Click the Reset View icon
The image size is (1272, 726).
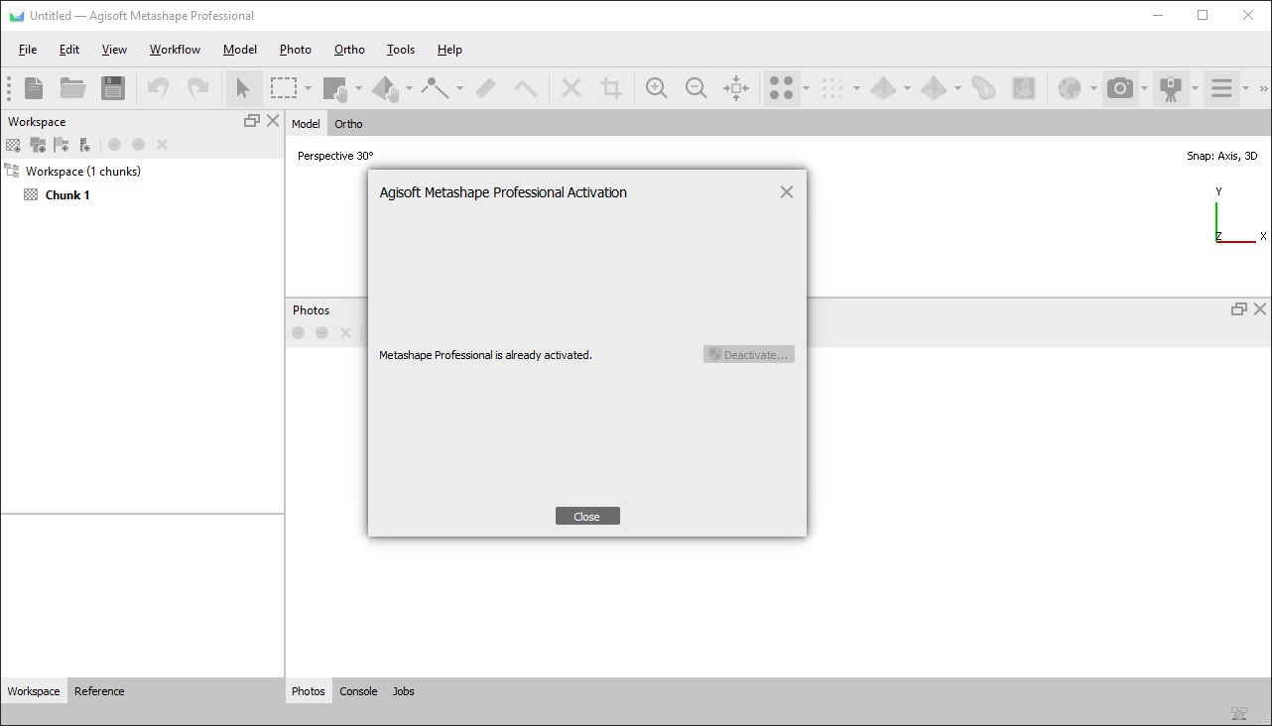[735, 88]
